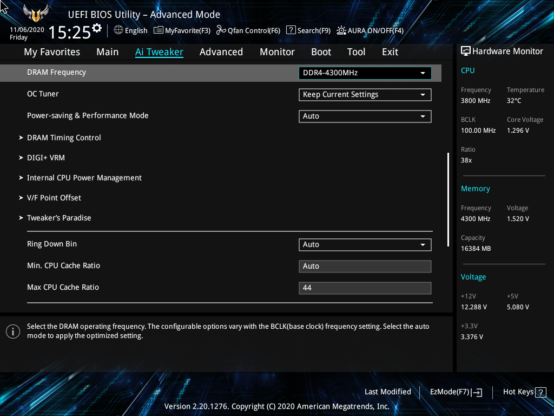
Task: Click the 15:25 clock display
Action: 70,32
